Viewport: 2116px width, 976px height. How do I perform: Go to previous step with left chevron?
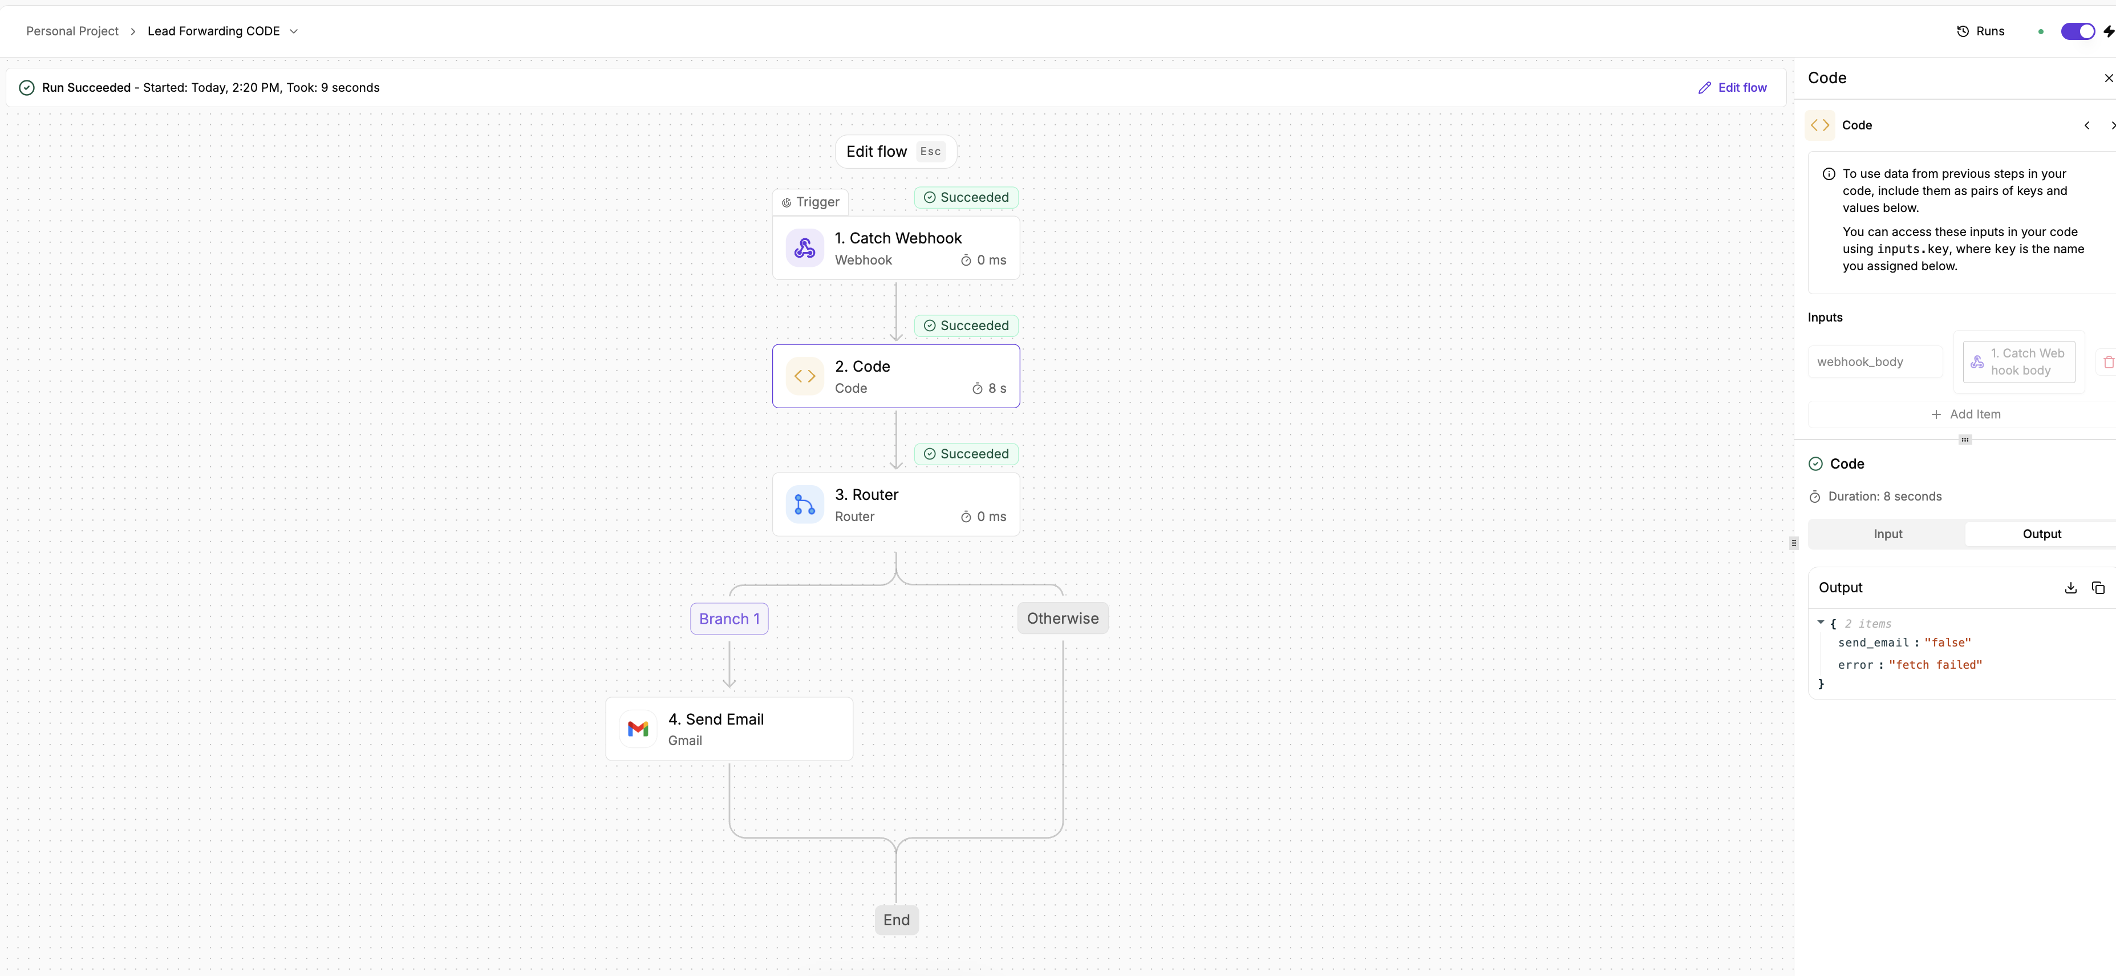(2086, 125)
